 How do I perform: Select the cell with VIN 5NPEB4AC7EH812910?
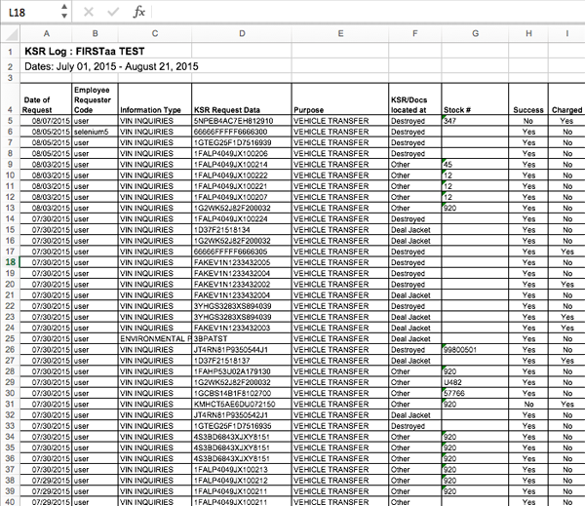pos(240,121)
